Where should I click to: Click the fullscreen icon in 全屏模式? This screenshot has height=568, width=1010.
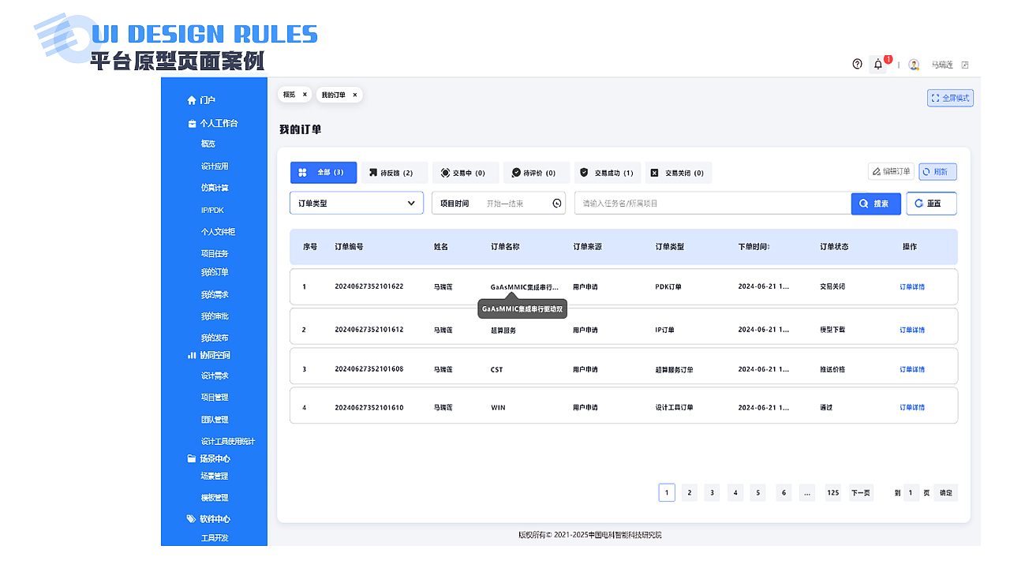click(936, 99)
